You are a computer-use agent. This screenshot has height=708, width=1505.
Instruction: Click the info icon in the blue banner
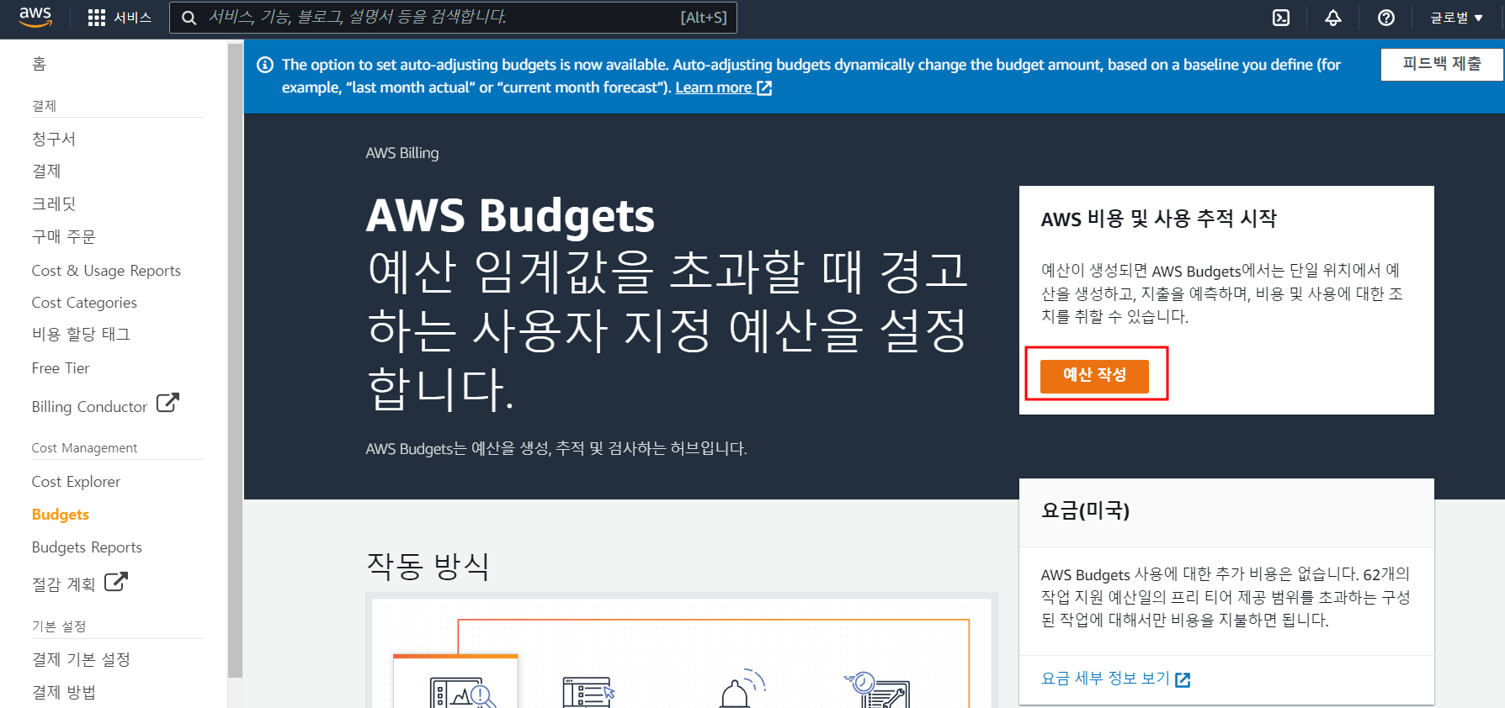(x=265, y=65)
